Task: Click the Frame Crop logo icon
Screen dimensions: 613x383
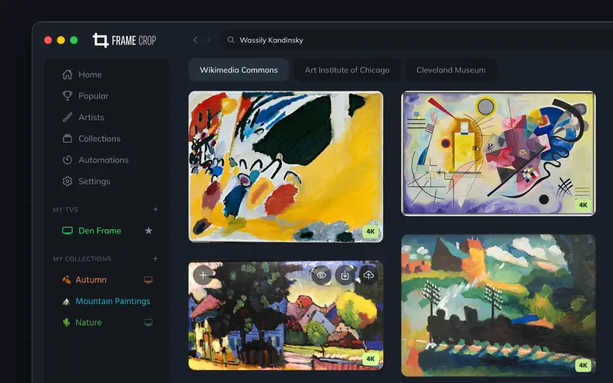Action: coord(100,40)
